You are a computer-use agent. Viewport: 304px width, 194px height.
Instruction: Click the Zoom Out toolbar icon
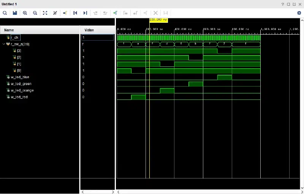point(35,13)
